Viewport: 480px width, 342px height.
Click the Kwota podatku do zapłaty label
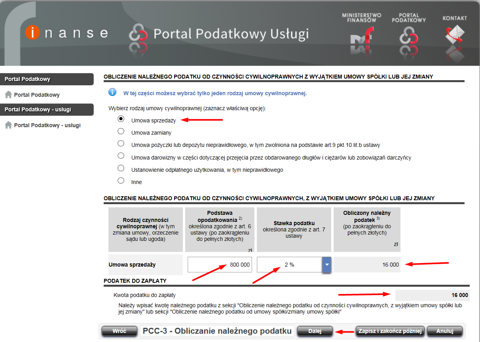145,295
